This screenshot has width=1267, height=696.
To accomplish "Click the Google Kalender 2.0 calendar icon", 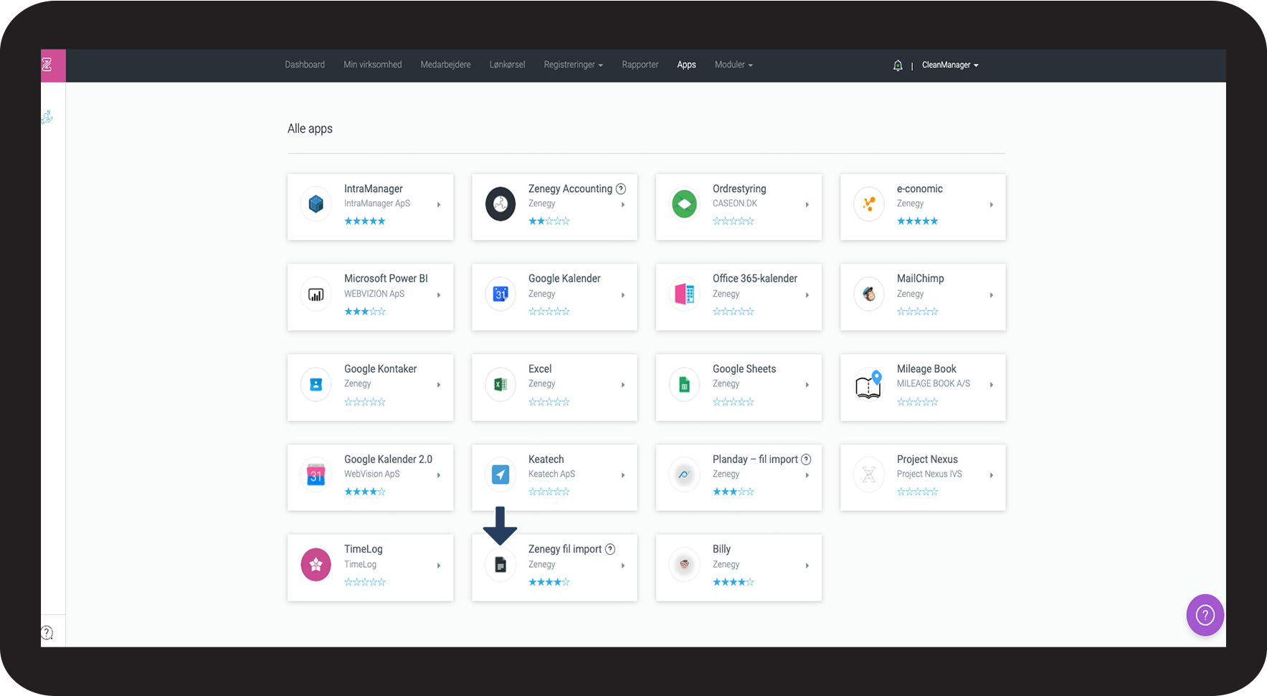I will (x=315, y=475).
